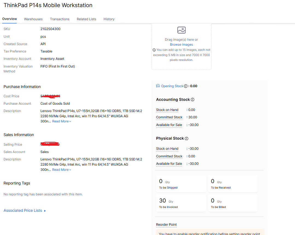Click the Sales account value
295x235 pixels.
coord(45,152)
